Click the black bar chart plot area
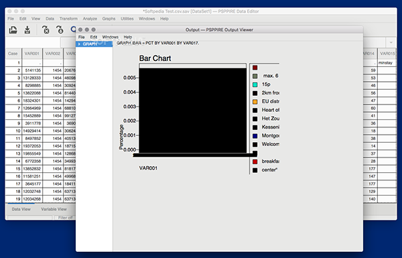The height and width of the screenshot is (258, 402). click(x=193, y=111)
